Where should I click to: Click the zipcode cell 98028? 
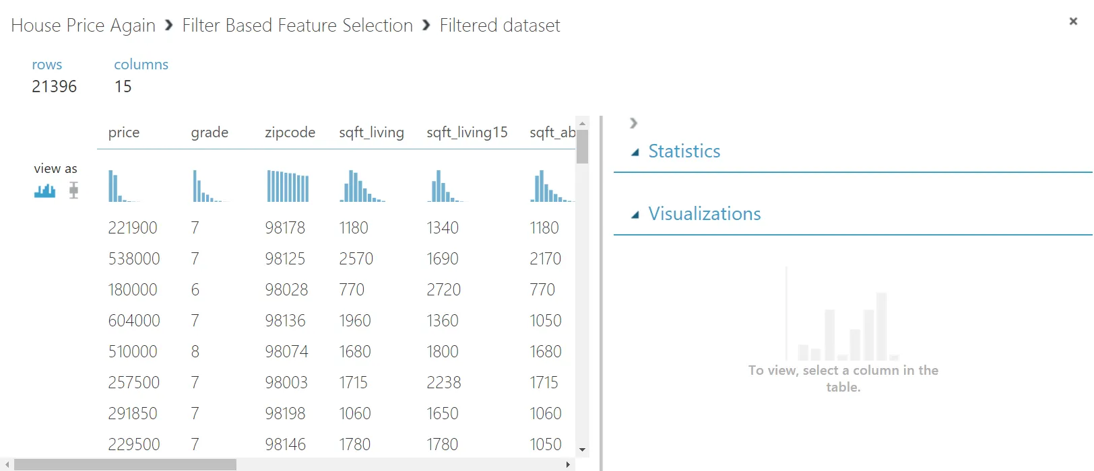click(x=286, y=290)
